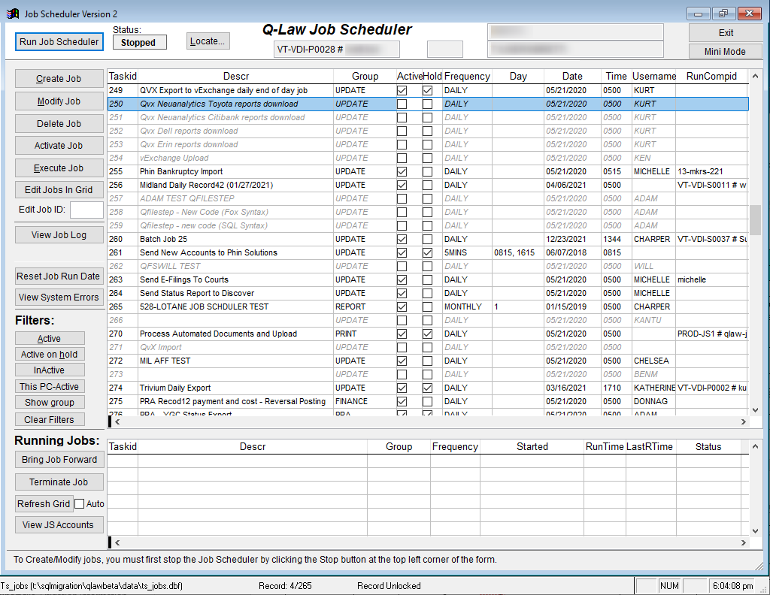Click Activate Job button
Screen dimensions: 770x595
point(59,145)
